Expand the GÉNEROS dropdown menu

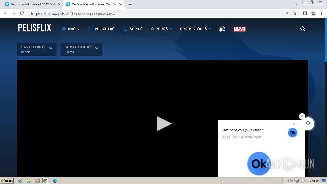click(161, 29)
